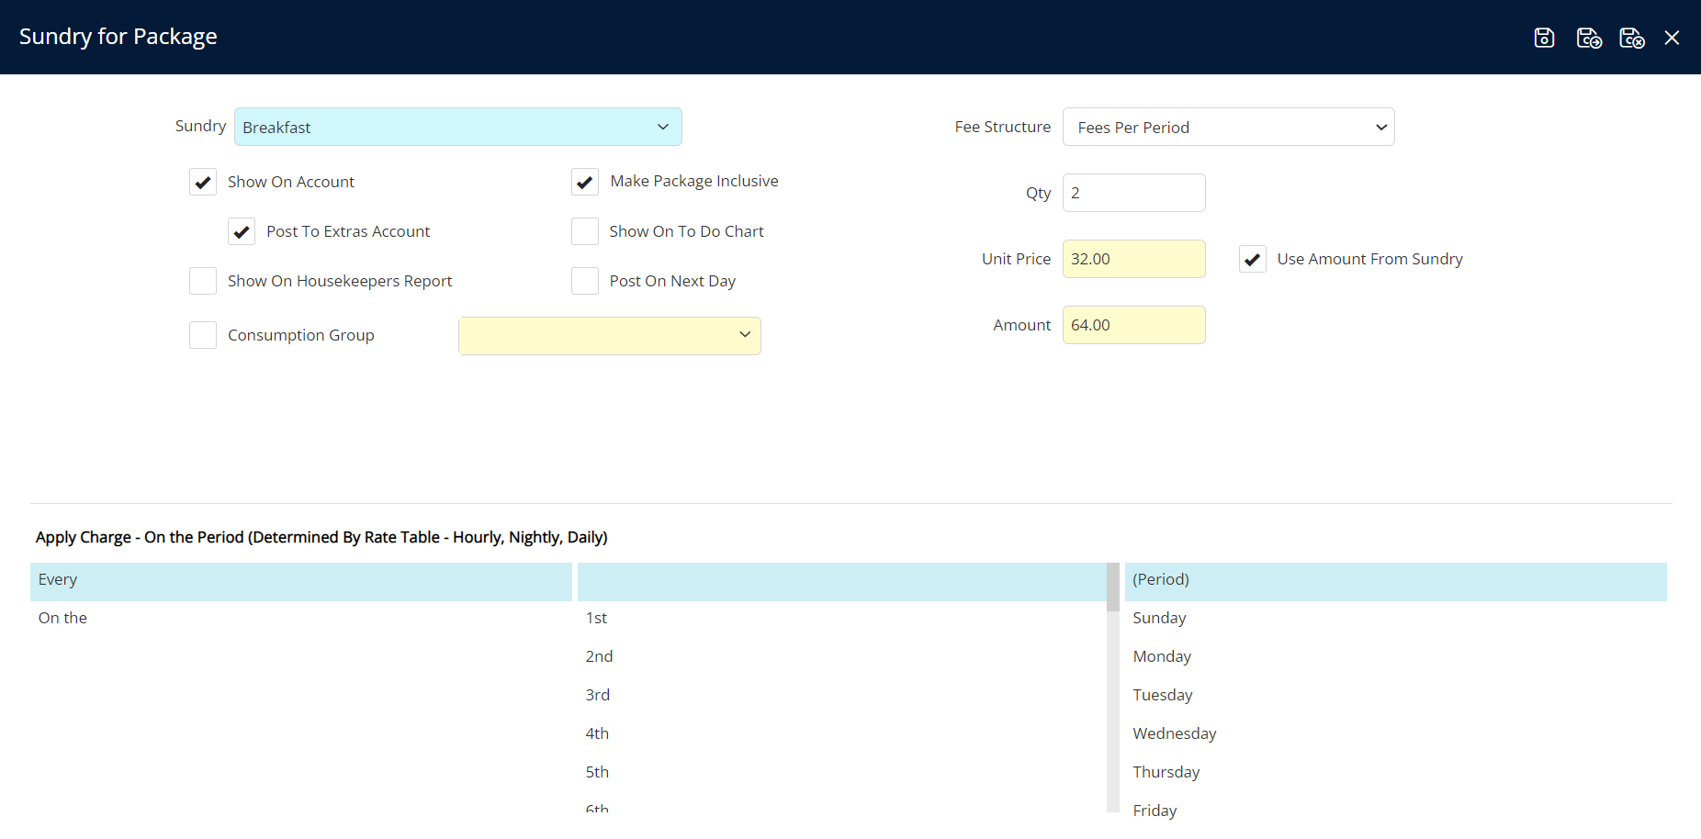Image resolution: width=1701 pixels, height=839 pixels.
Task: Click the Save and continue arrow icon
Action: [x=1588, y=38]
